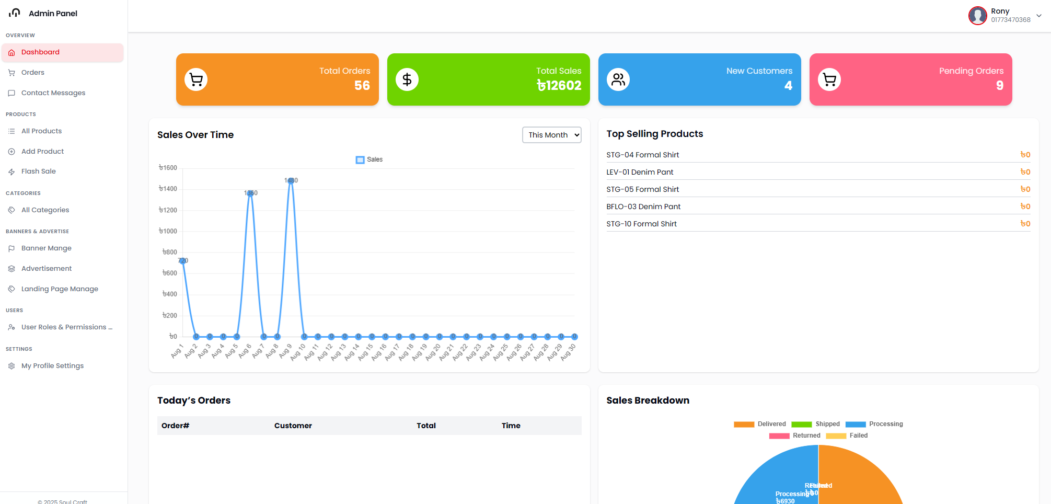Click the Order# column header
Screen dimensions: 1051x504
175,426
